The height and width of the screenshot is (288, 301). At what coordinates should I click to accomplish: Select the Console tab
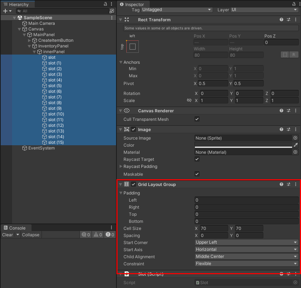16,228
